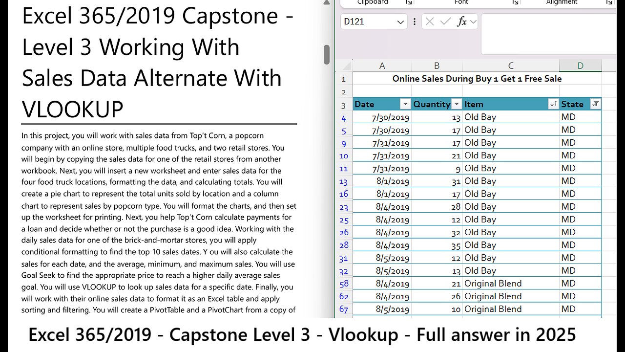This screenshot has width=625, height=352.
Task: Select column A header
Action: point(382,66)
